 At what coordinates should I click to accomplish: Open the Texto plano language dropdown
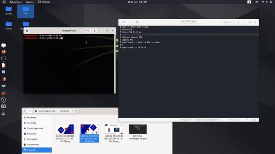pos(186,120)
